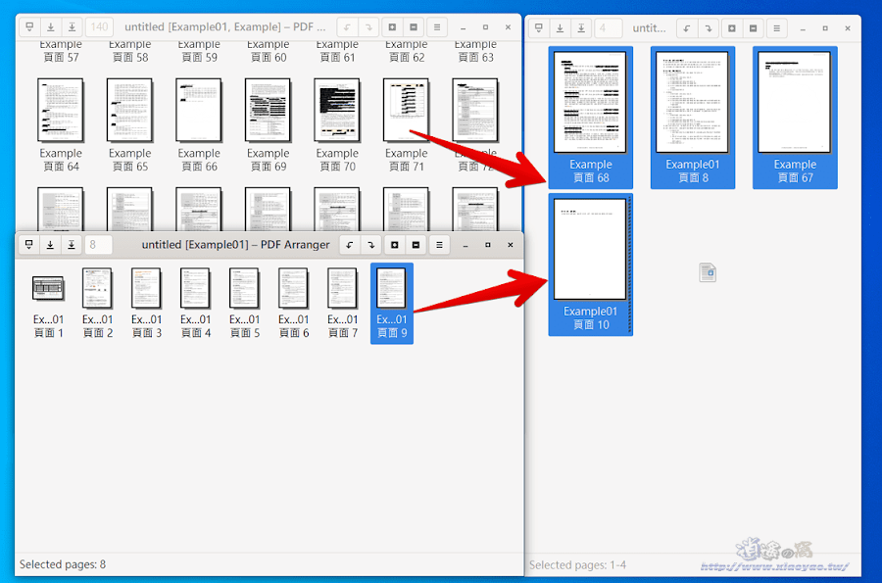This screenshot has width=882, height=583.
Task: Select the Example 頁面 57 page thumbnail
Action: pyautogui.click(x=61, y=51)
